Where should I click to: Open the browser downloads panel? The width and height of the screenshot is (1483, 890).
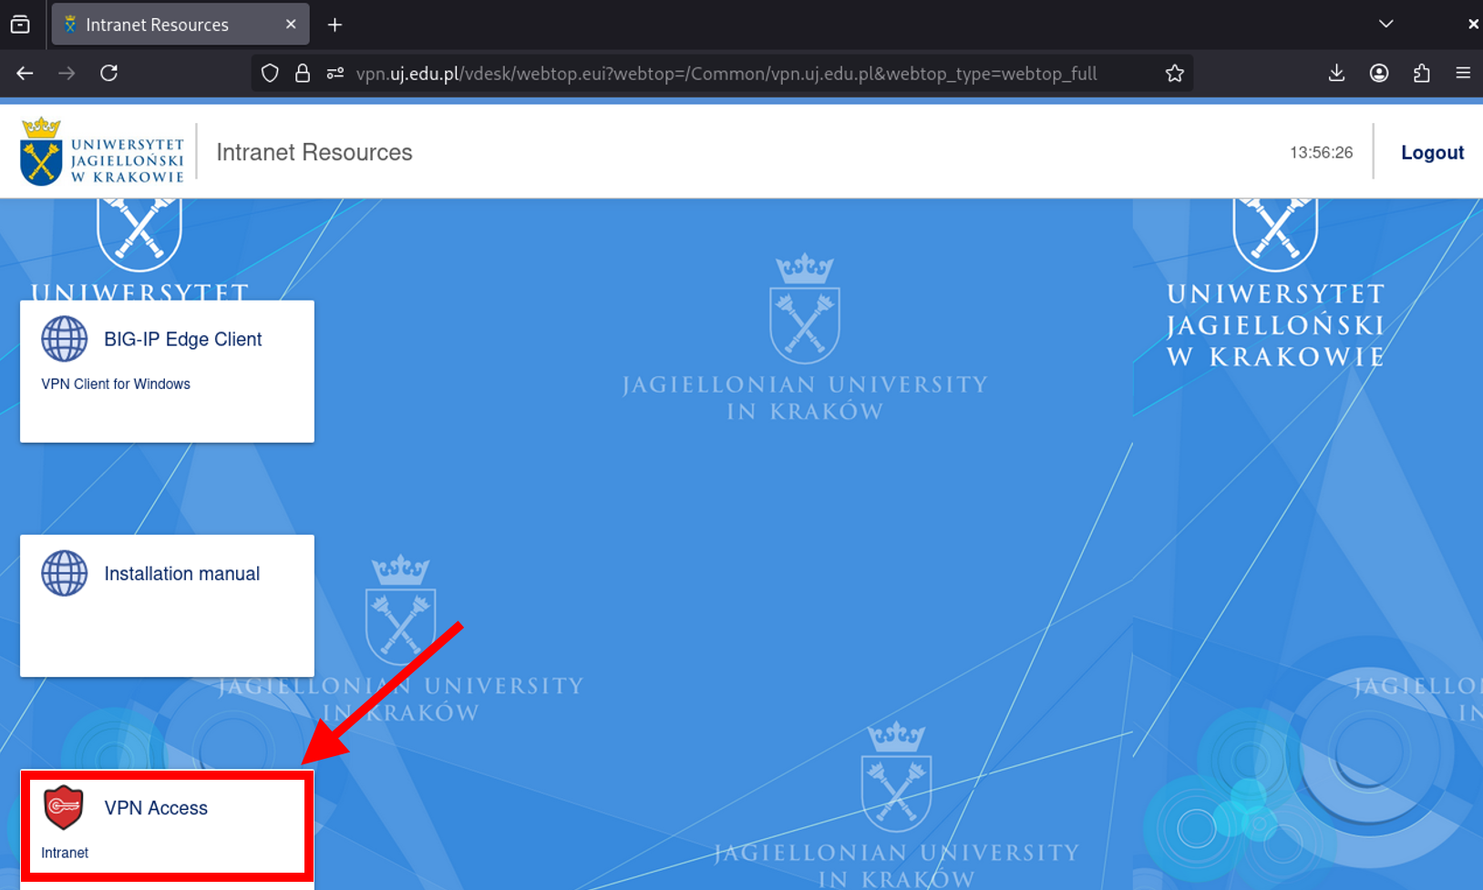(1336, 73)
